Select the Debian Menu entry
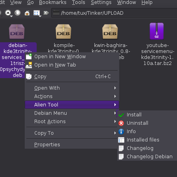The height and width of the screenshot is (177, 177). pos(72,113)
